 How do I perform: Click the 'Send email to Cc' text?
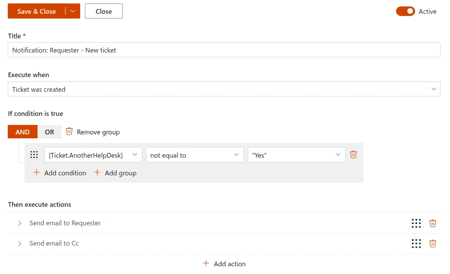tap(54, 243)
